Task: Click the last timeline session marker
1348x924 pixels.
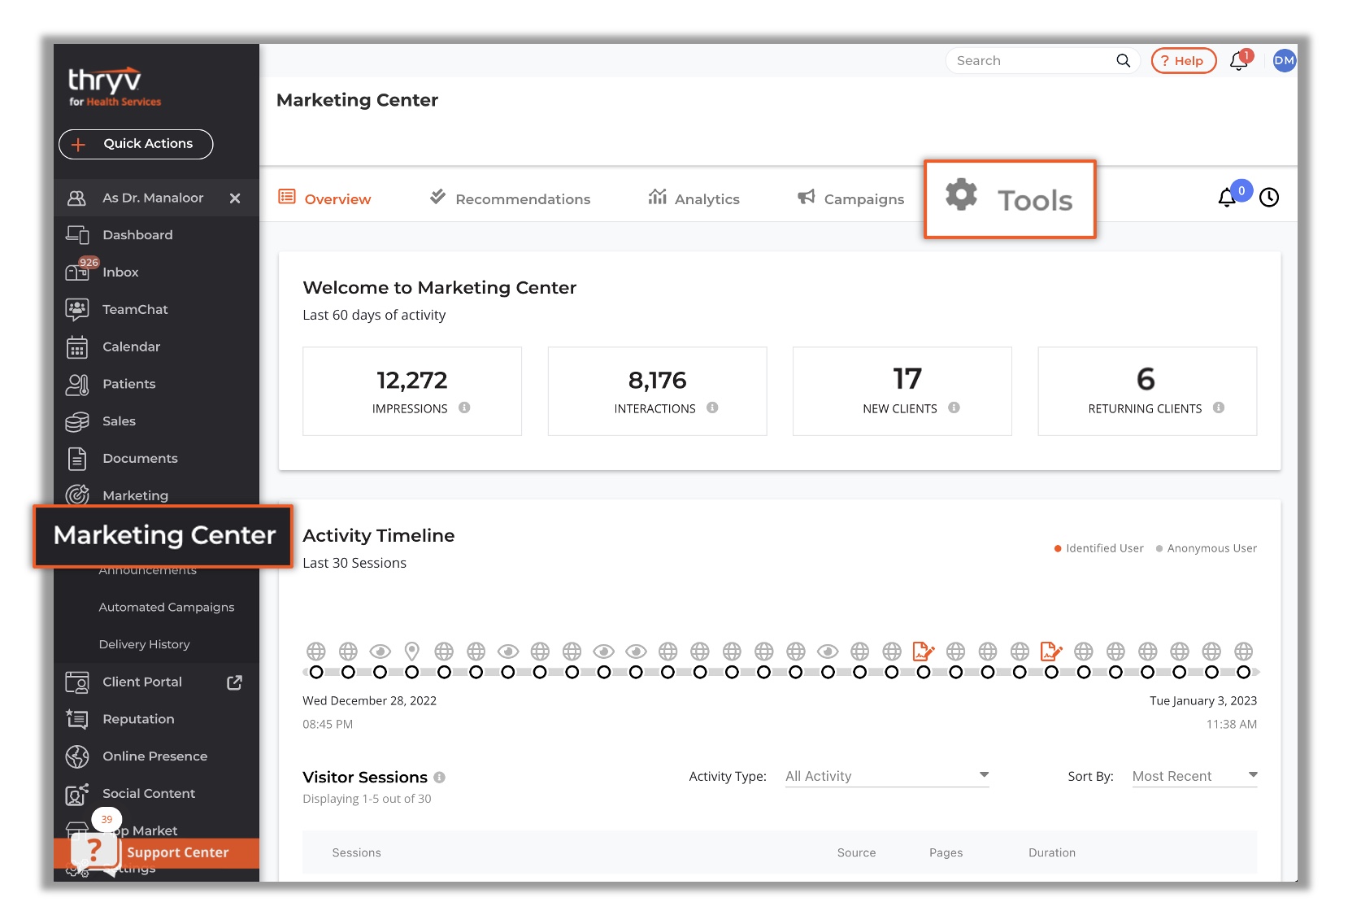Action: point(1243,672)
